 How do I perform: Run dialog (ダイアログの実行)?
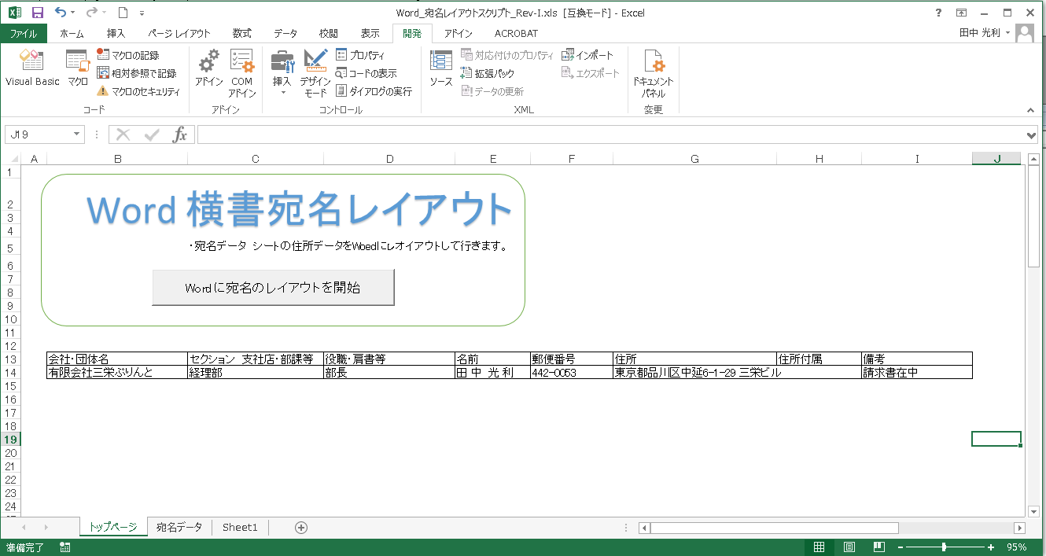point(374,91)
